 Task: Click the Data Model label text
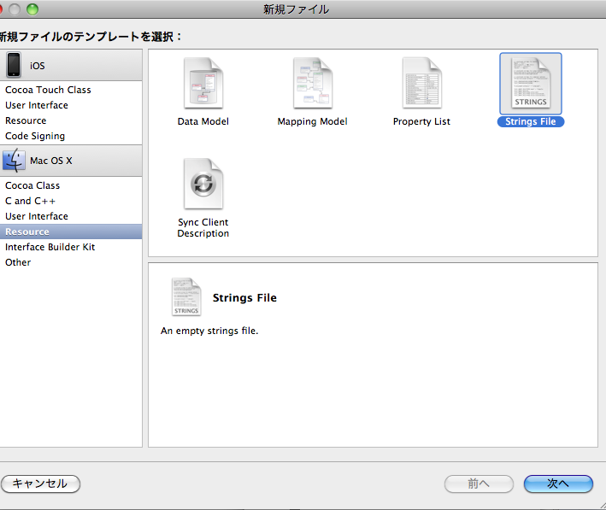203,121
